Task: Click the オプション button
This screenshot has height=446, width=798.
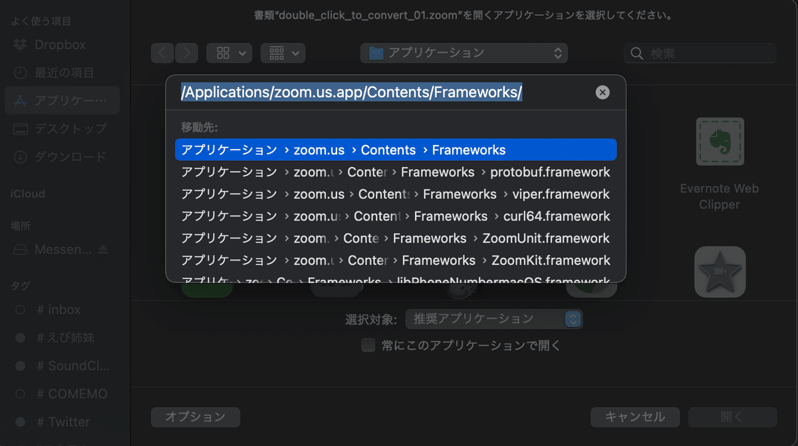Action: 196,417
